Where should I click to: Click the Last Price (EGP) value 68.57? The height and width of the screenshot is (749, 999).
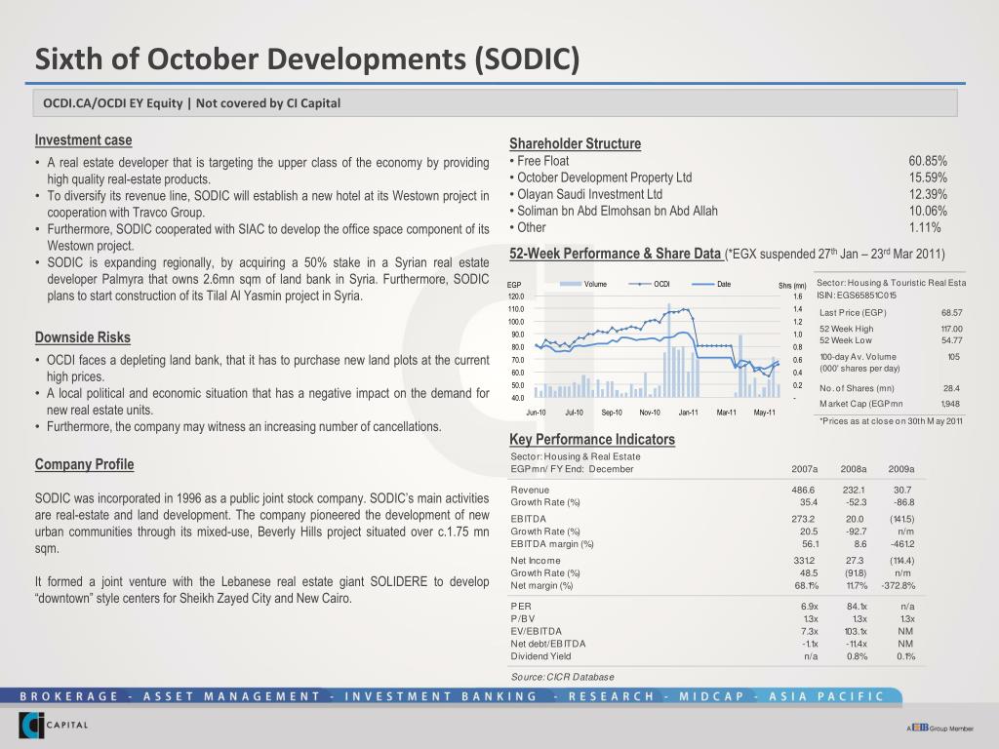(x=952, y=313)
